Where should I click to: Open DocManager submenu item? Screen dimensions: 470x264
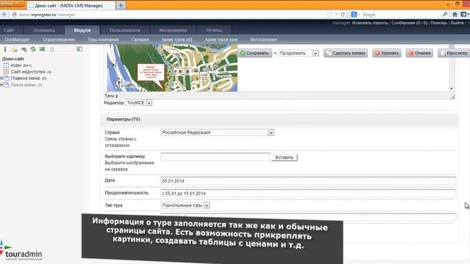point(17,40)
